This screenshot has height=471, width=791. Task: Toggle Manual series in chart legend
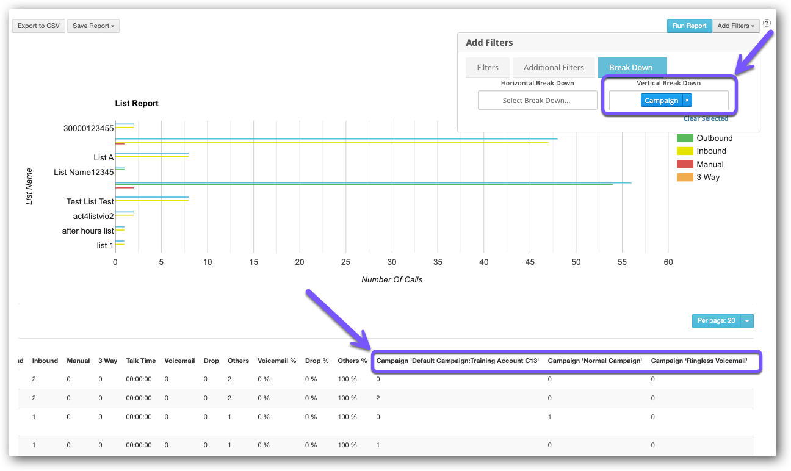point(710,165)
